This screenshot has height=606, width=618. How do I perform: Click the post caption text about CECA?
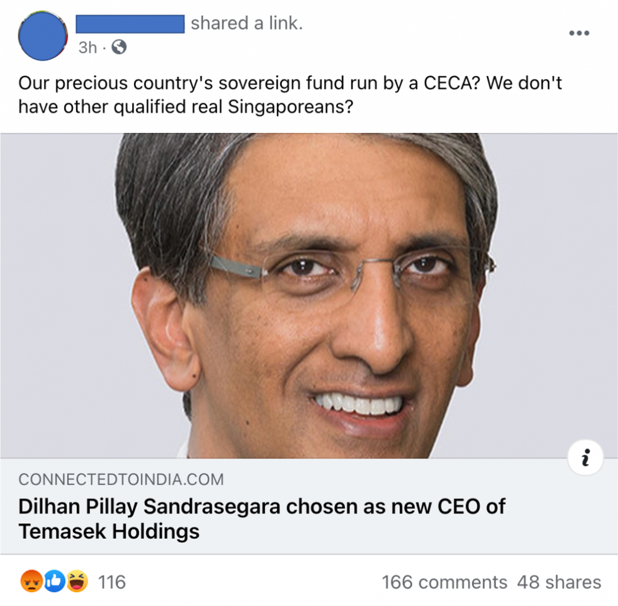(x=290, y=95)
